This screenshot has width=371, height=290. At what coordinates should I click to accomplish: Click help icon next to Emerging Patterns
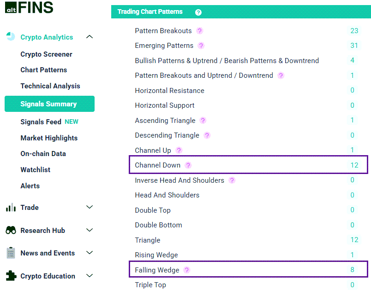201,46
